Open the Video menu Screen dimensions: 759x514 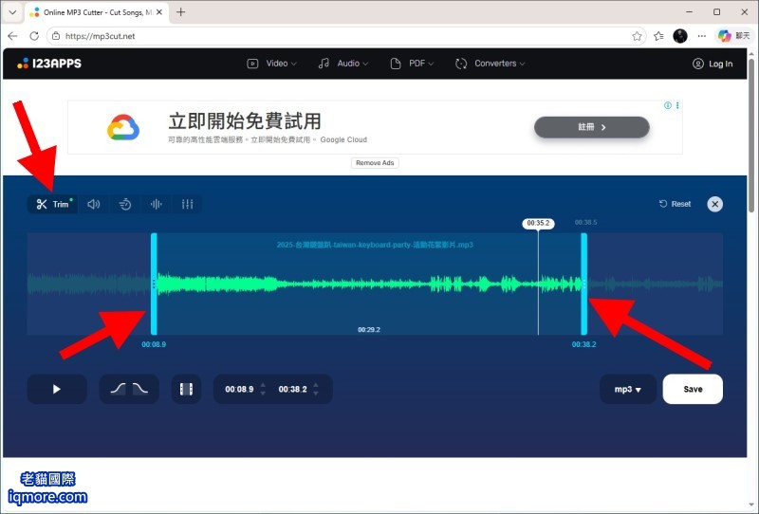tap(271, 64)
